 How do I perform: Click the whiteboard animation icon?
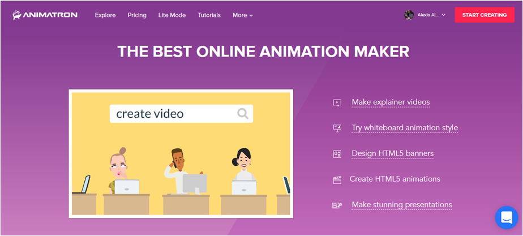point(337,128)
